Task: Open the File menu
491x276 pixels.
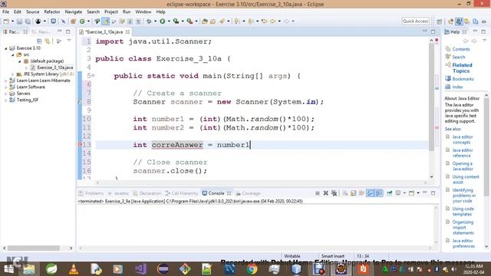Action: tap(5, 11)
